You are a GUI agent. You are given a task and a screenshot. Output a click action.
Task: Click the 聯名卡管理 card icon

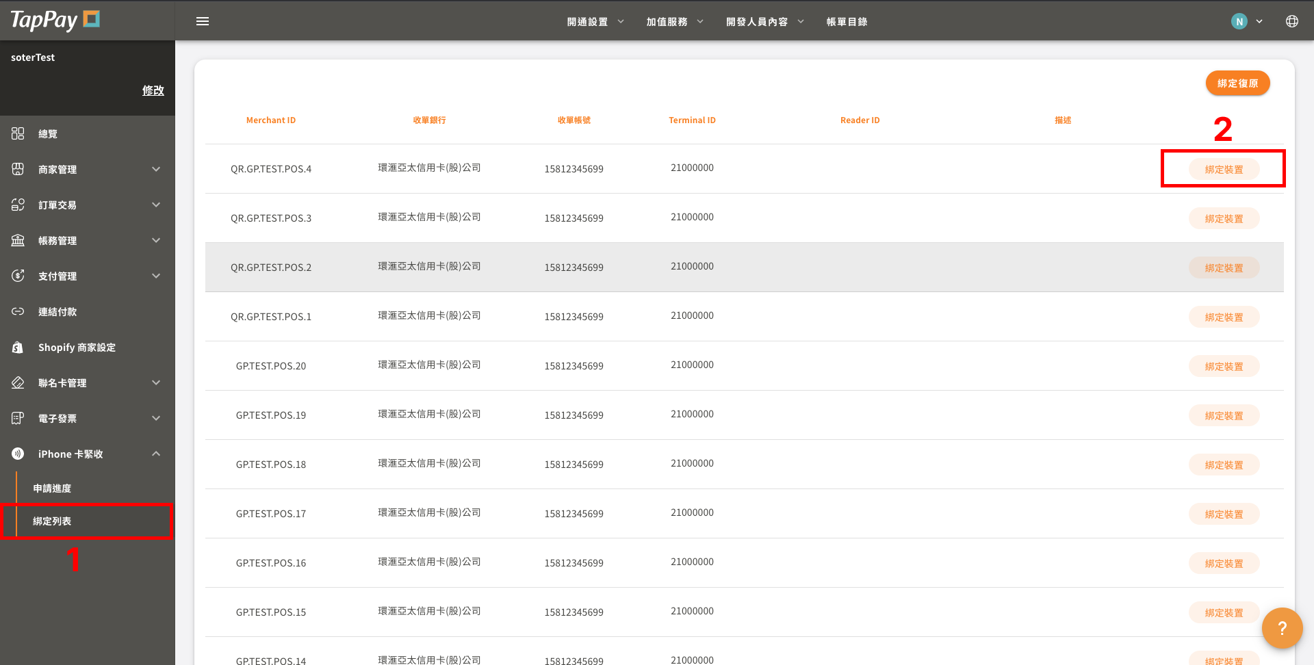(x=18, y=382)
